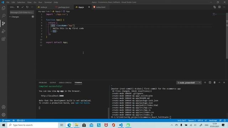Viewport: 228px width, 128px height.
Task: Open File Explorer from the taskbar
Action: point(77,125)
